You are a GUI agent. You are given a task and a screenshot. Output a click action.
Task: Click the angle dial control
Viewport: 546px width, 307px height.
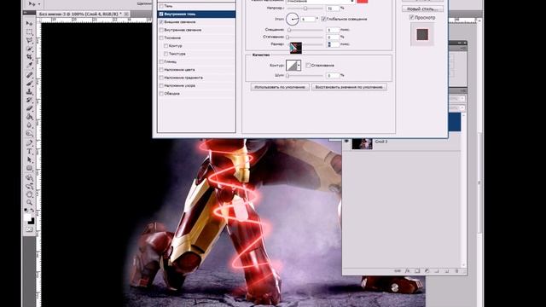[292, 19]
